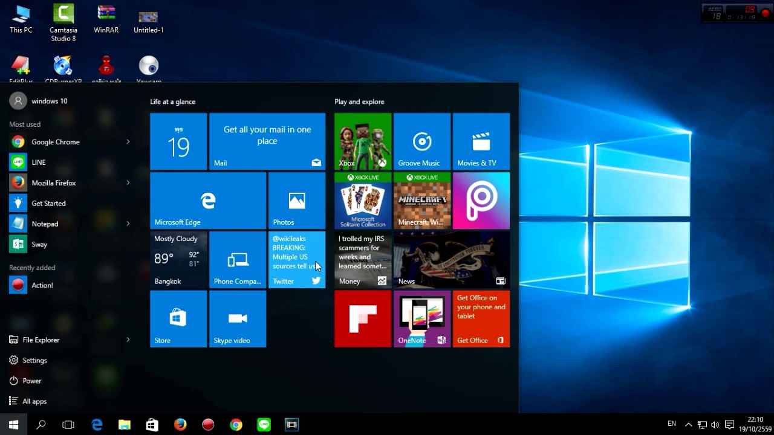Open the pink PicsArt tile
Image resolution: width=774 pixels, height=435 pixels.
[x=481, y=201]
